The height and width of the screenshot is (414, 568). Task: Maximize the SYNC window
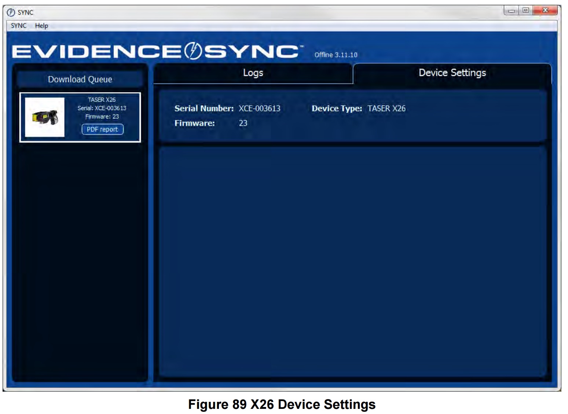(x=525, y=11)
